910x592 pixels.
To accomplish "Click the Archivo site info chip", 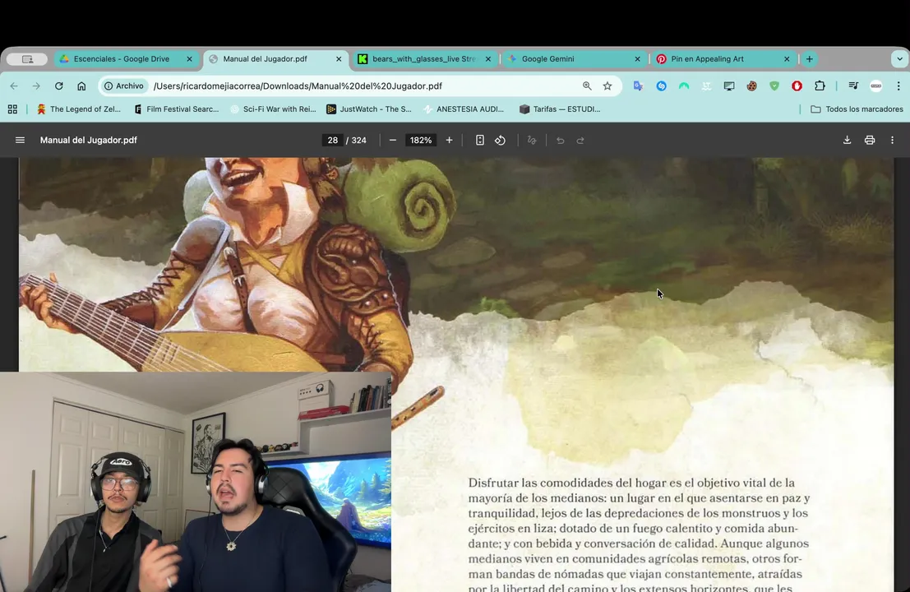I will tap(123, 86).
